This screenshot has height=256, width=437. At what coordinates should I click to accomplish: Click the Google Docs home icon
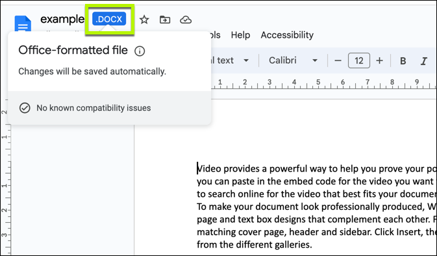23,23
